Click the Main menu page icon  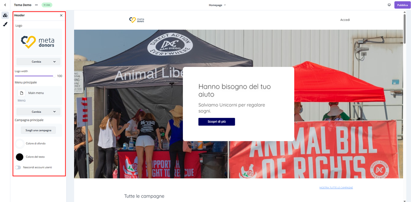21,93
